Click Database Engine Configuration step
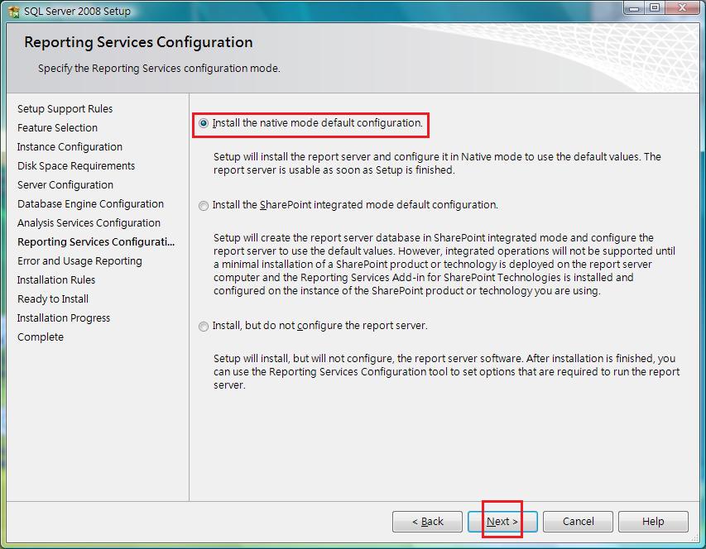 click(90, 204)
